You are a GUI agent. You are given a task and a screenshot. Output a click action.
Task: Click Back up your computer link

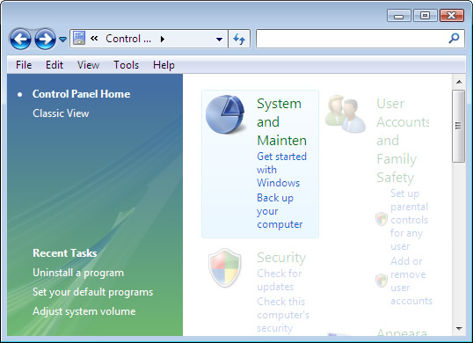[x=280, y=211]
